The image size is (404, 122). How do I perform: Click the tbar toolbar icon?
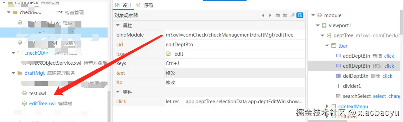pyautogui.click(x=334, y=46)
